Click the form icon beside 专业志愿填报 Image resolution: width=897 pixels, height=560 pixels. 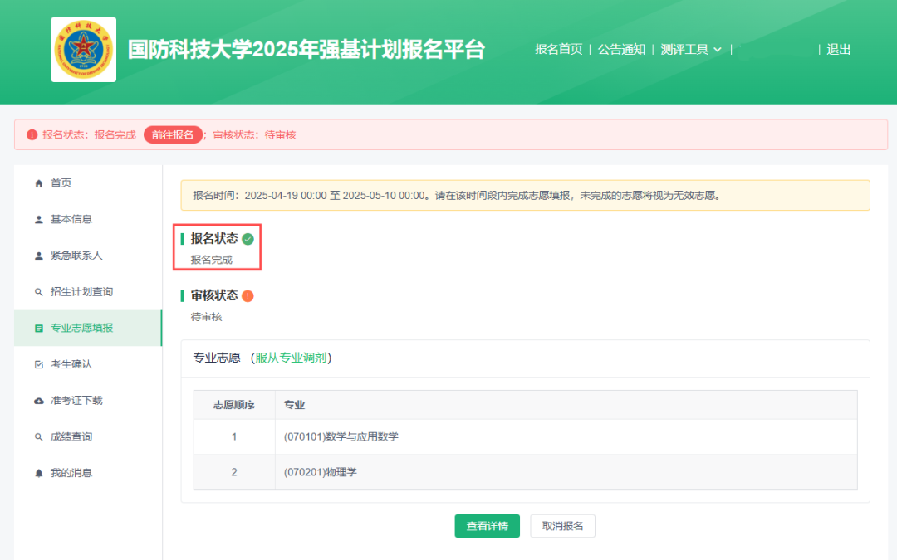(39, 328)
